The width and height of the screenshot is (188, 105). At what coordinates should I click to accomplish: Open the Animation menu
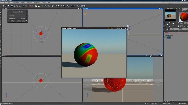29,3
